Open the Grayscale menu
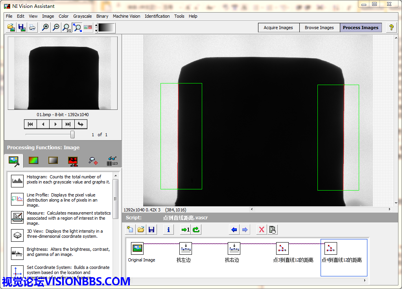Screen dimensions: 402x289 click(83, 16)
